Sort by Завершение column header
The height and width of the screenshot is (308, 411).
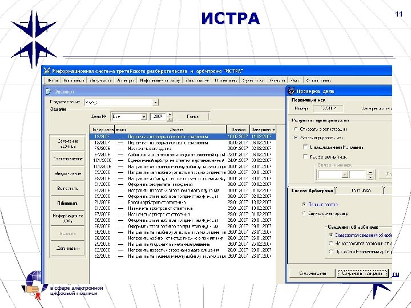coord(263,129)
